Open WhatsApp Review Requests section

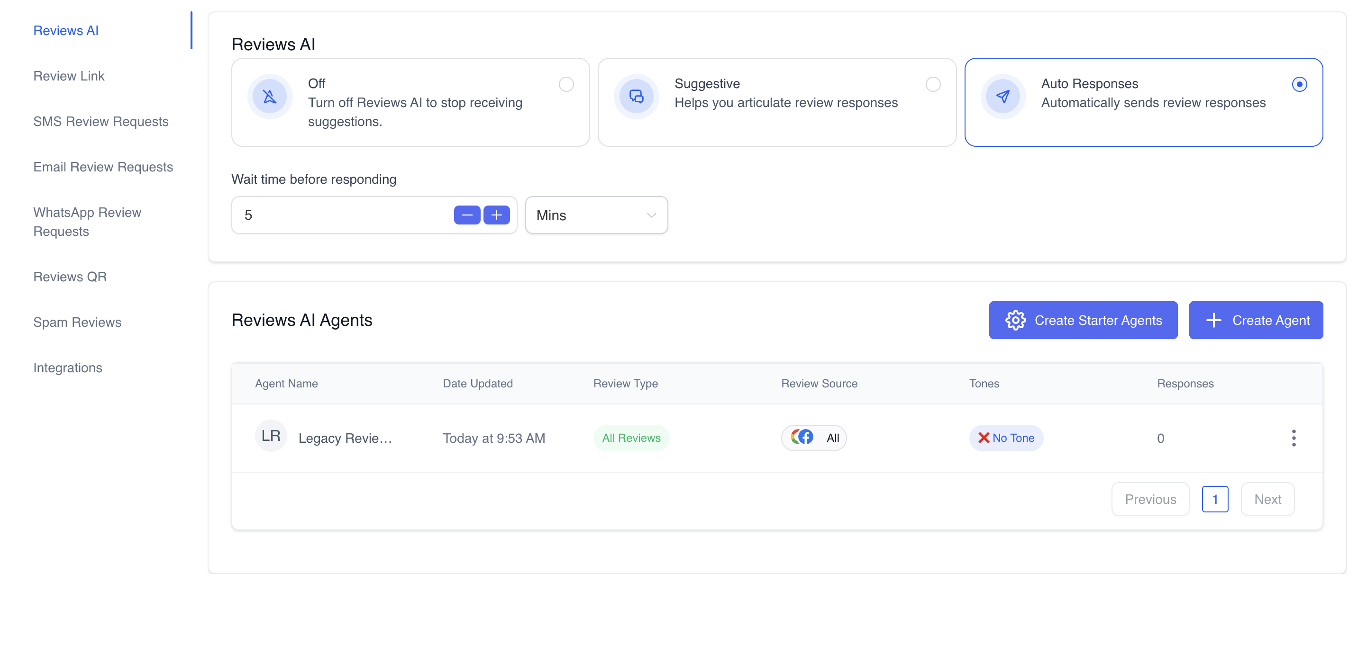[87, 222]
